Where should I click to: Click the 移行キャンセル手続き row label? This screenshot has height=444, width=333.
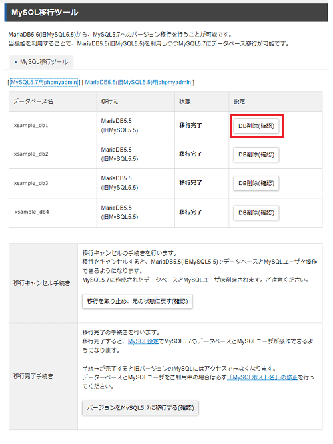tap(42, 283)
